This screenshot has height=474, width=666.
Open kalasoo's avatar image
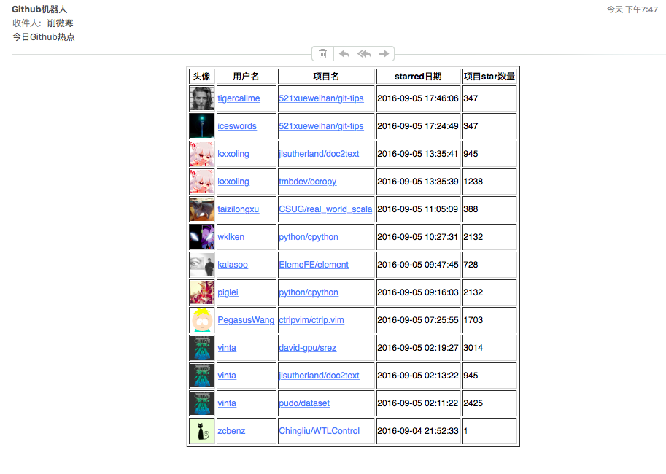(202, 265)
